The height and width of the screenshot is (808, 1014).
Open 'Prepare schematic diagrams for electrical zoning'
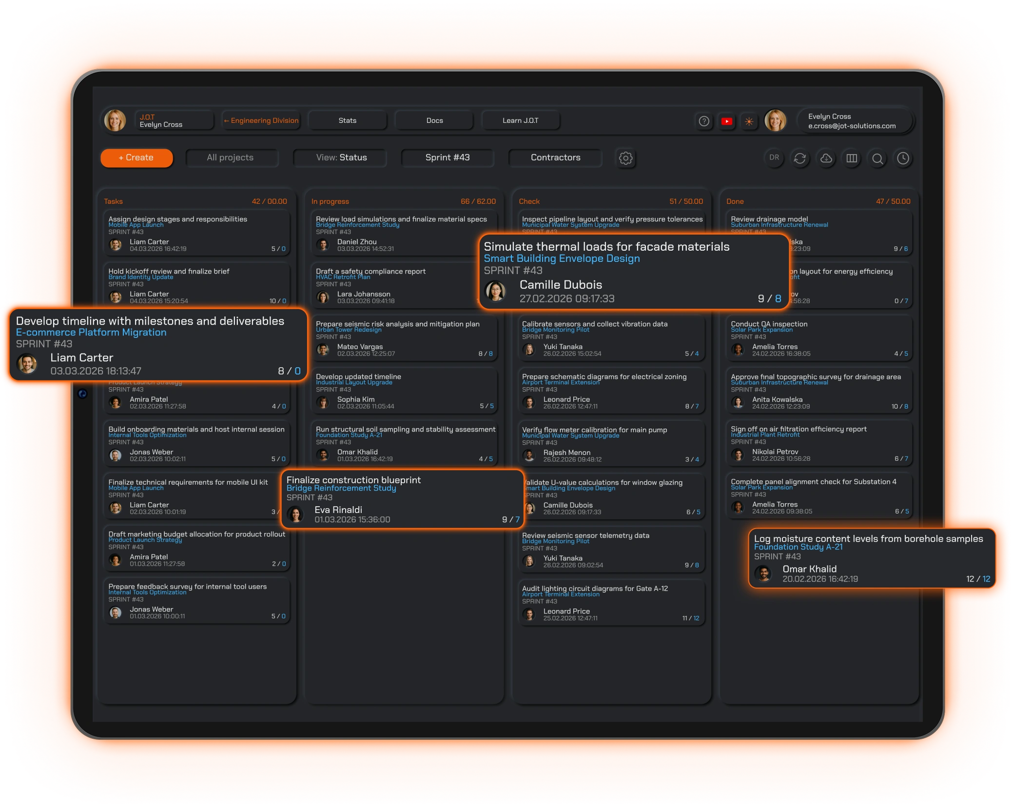click(611, 391)
